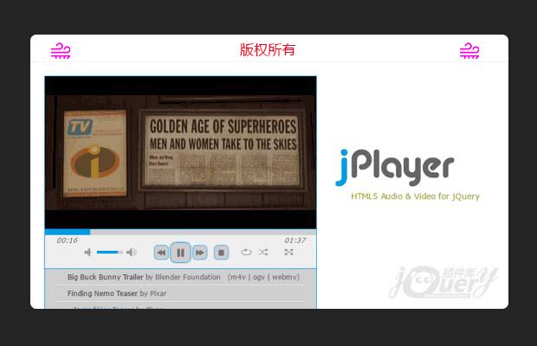The image size is (537, 346).
Task: Play Big Buck Bunny Trailer from playlist
Action: pos(105,277)
